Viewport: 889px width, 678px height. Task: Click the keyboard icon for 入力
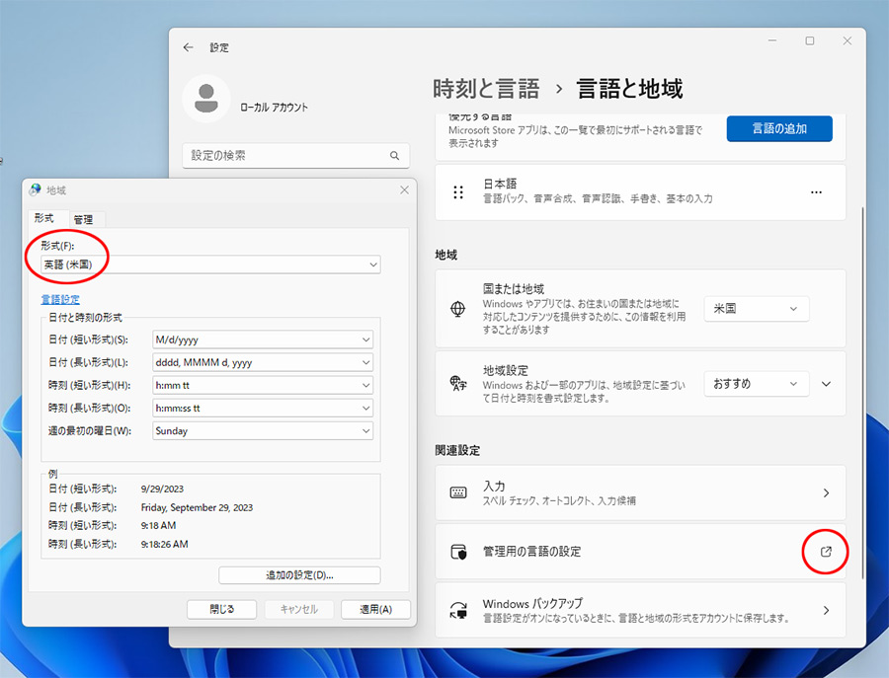tap(458, 492)
